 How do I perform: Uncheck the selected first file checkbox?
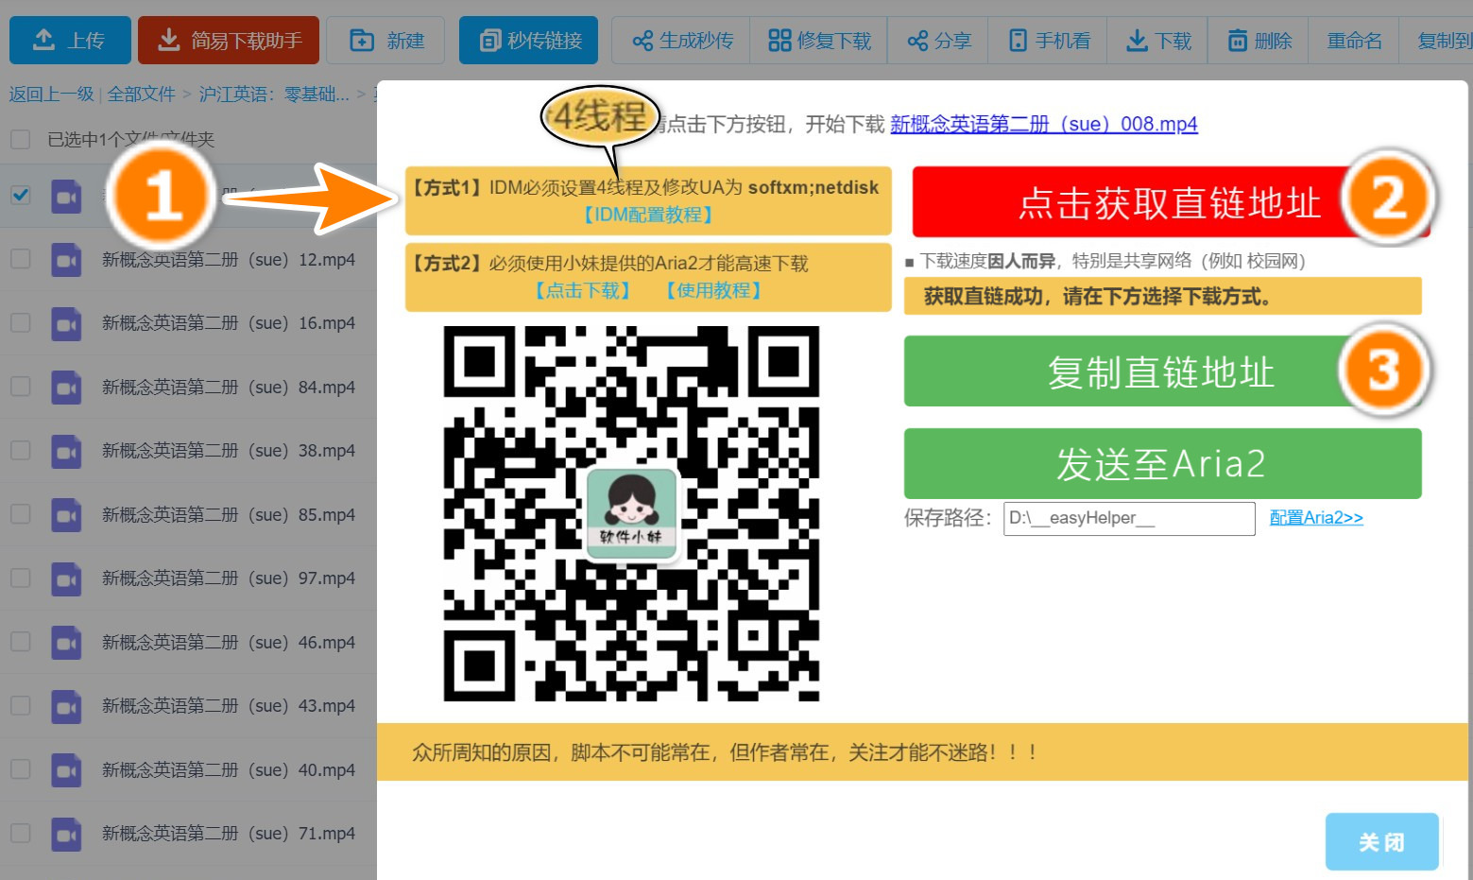point(20,195)
